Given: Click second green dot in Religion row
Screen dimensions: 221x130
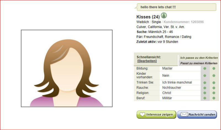Looking at the screenshot, I should point(214,93).
